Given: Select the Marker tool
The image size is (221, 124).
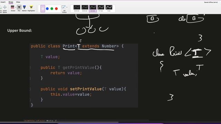Looking at the screenshot, I should [x=25, y=8].
